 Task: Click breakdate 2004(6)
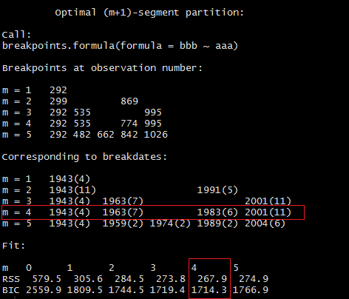pyautogui.click(x=265, y=224)
